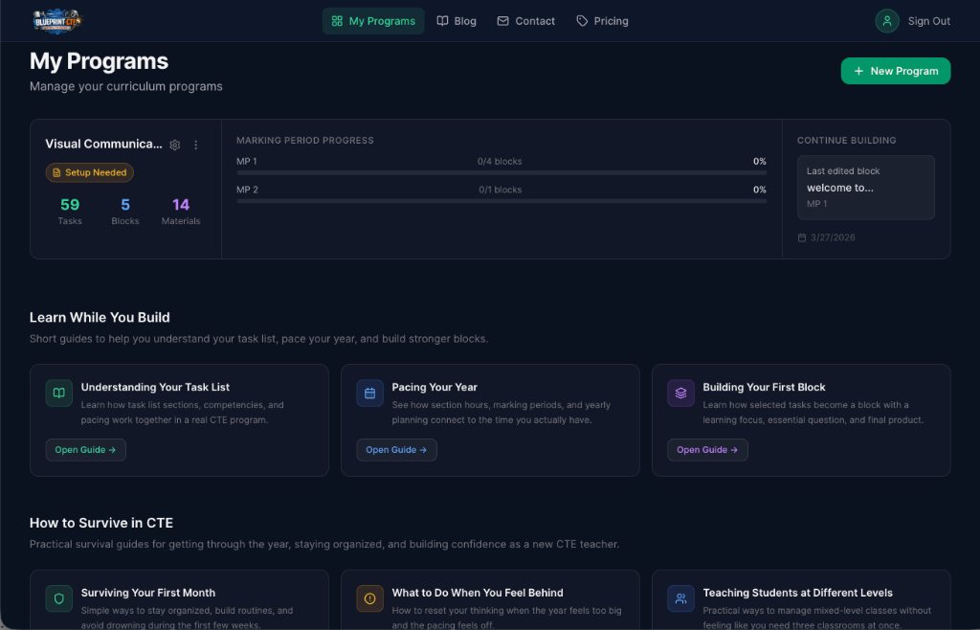Click the people icon on Teaching Students at Different Levels
980x630 pixels.
[x=680, y=598]
